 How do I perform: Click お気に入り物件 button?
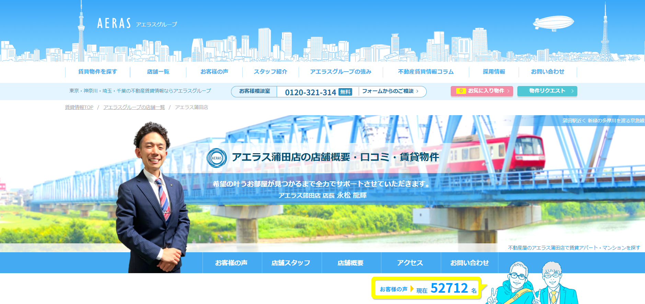(482, 91)
